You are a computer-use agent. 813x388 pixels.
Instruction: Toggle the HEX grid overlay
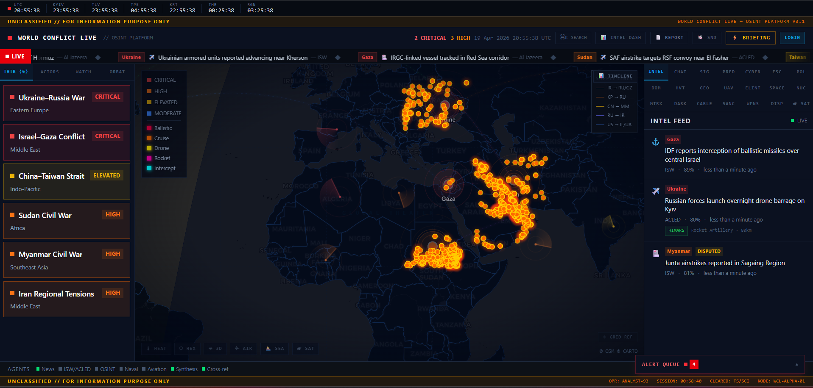coord(187,349)
